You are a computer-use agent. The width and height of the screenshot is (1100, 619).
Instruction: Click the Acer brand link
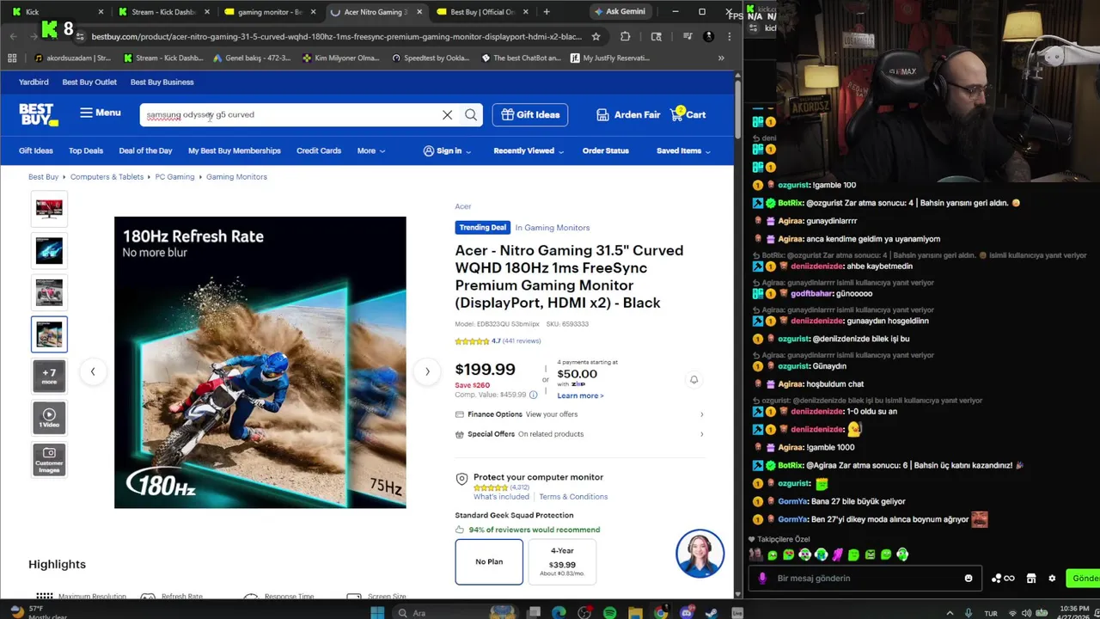463,206
